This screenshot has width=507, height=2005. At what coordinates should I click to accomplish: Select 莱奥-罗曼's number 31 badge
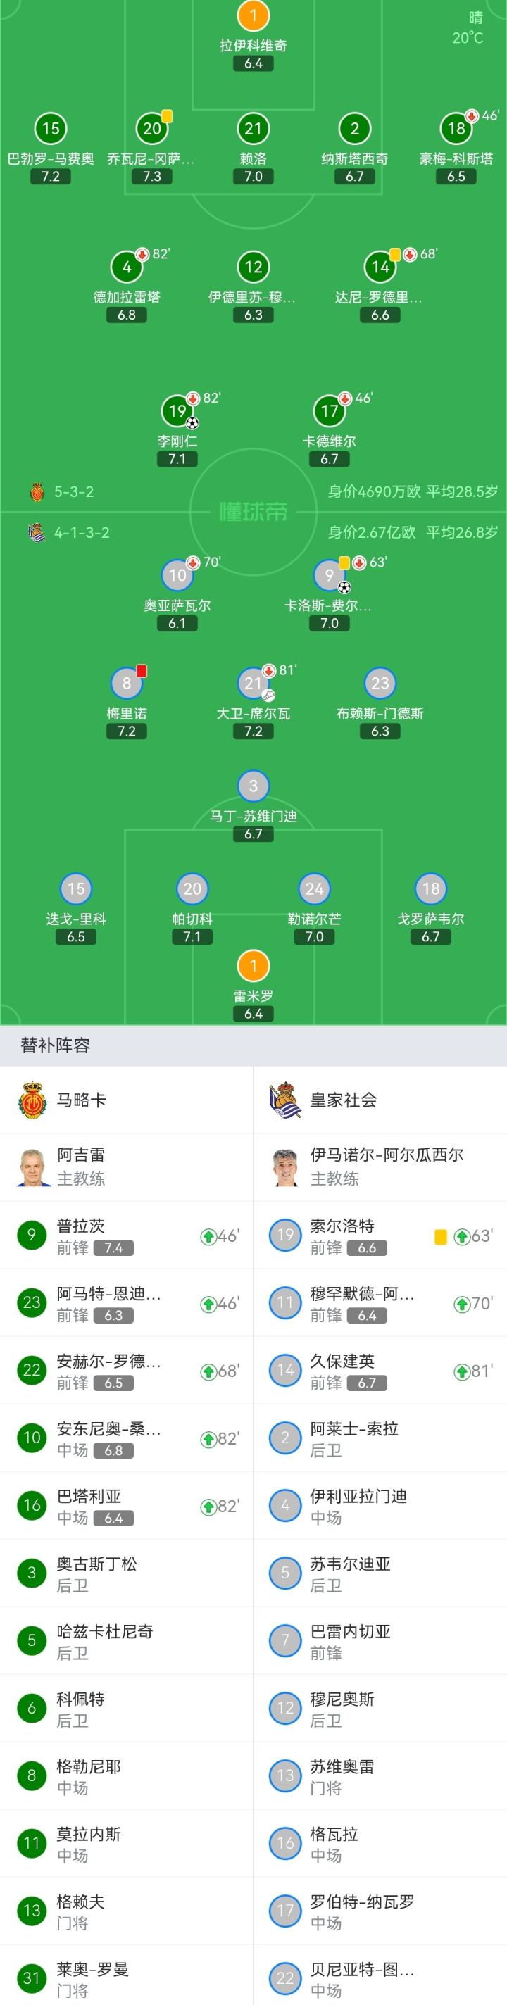(32, 1978)
